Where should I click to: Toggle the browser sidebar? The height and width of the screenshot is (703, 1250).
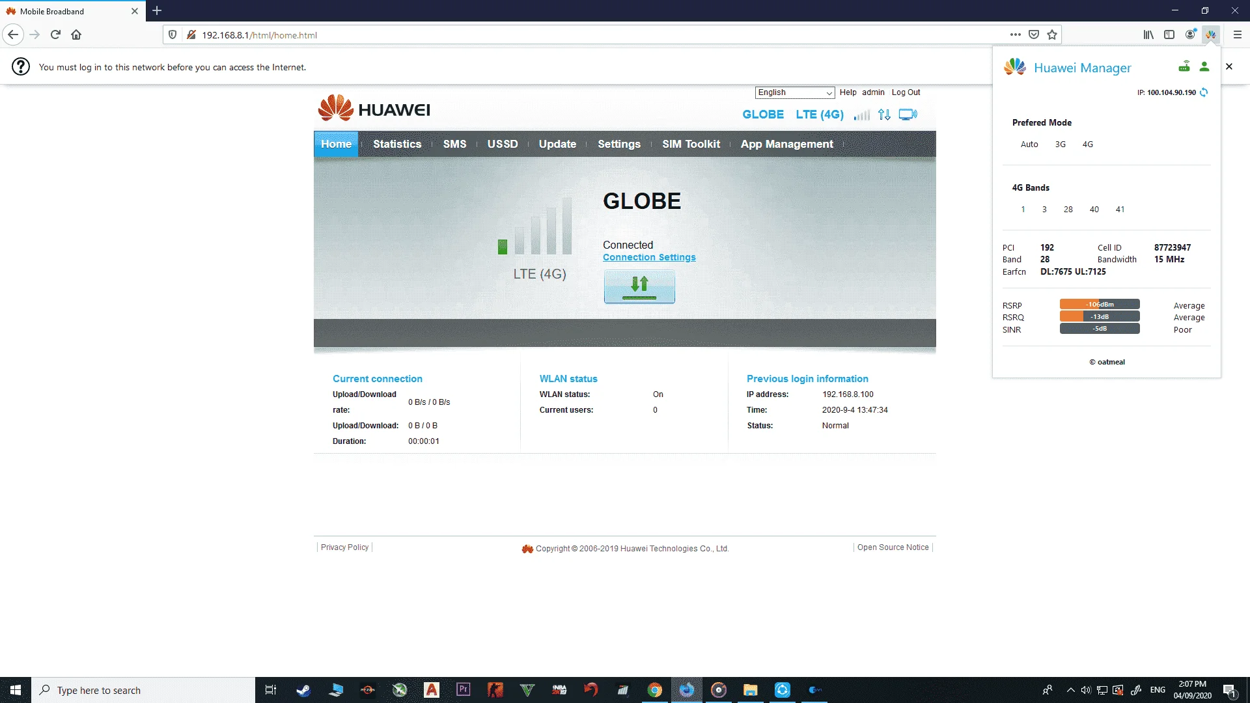(x=1169, y=34)
